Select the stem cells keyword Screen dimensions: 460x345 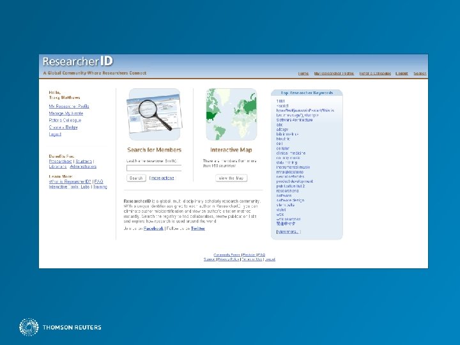tap(286, 205)
